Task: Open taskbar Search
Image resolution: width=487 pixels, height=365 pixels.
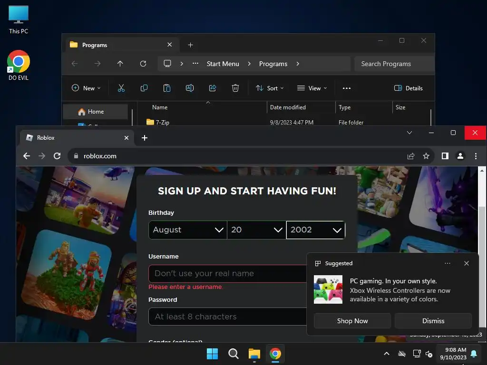Action: tap(233, 354)
